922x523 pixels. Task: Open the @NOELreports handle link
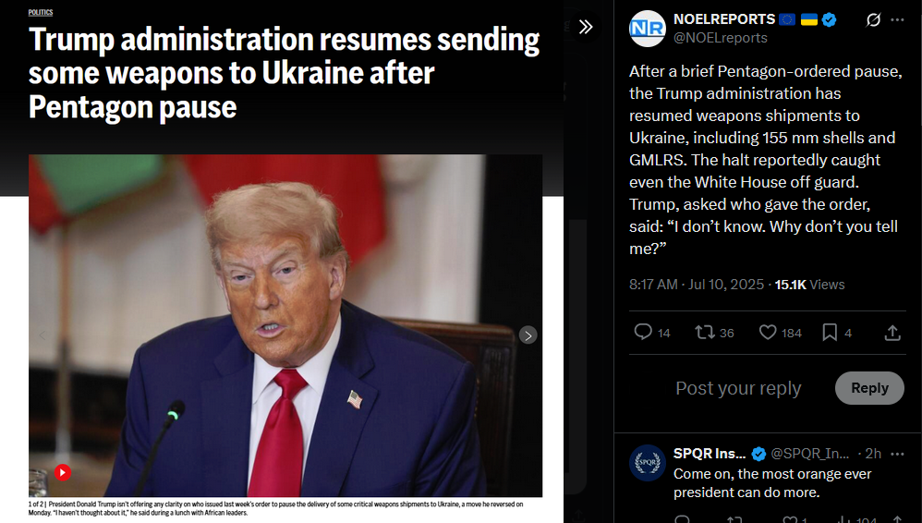pos(721,38)
